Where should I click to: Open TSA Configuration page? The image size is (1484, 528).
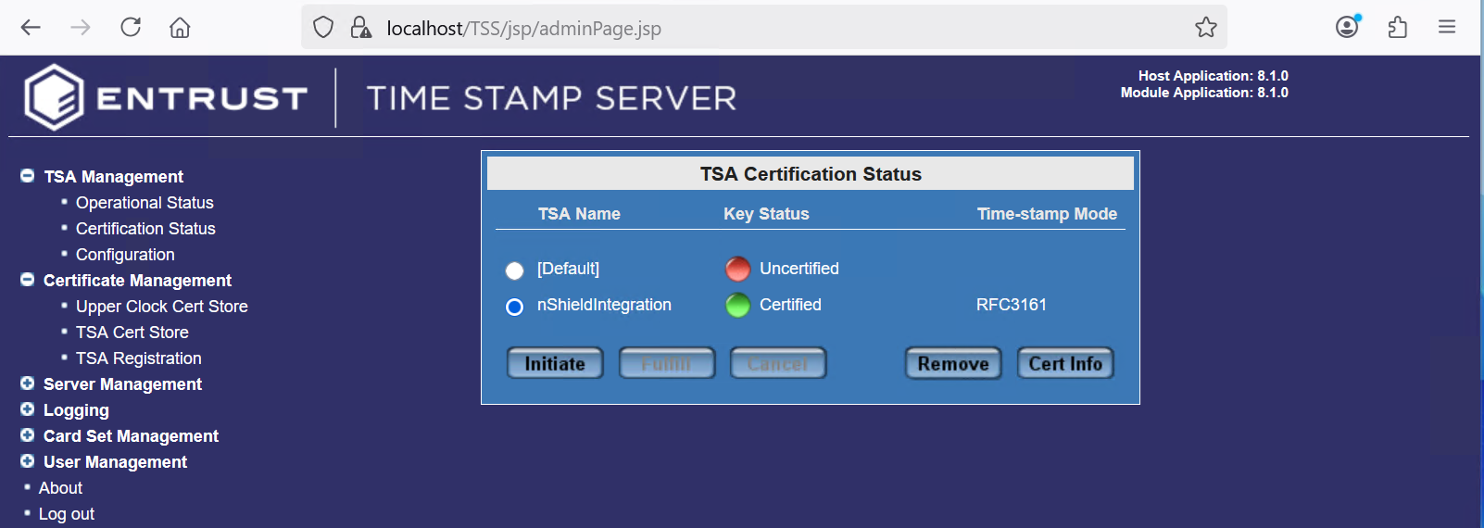click(125, 255)
